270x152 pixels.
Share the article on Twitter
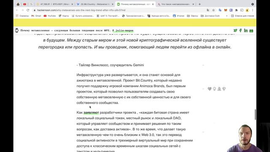click(235, 30)
